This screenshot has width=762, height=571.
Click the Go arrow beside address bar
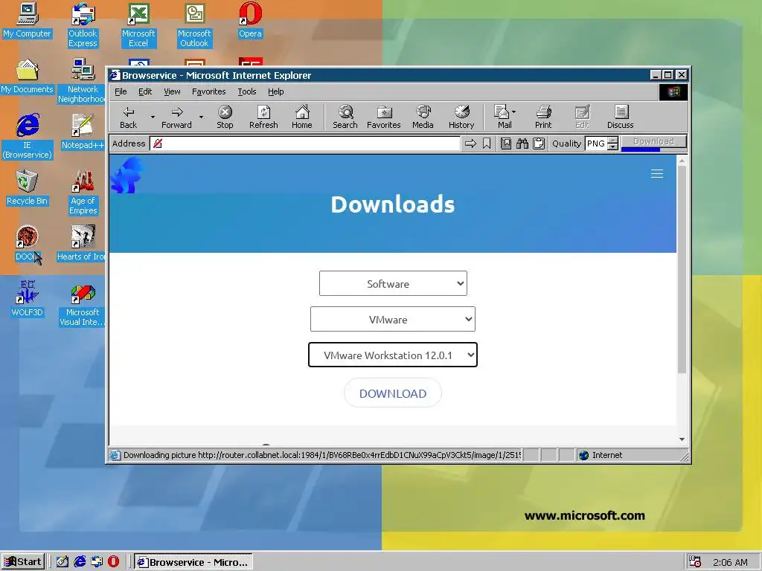tap(470, 143)
